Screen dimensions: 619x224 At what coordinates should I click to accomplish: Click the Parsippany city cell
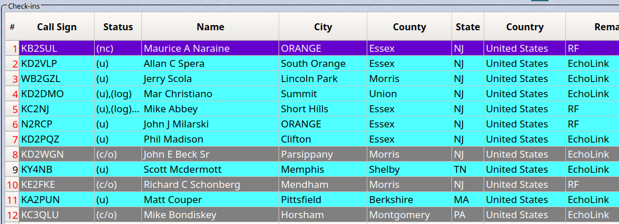tap(323, 154)
